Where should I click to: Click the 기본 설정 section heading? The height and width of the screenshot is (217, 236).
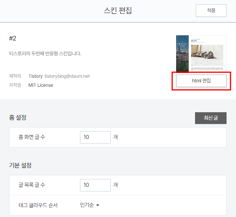pyautogui.click(x=20, y=165)
